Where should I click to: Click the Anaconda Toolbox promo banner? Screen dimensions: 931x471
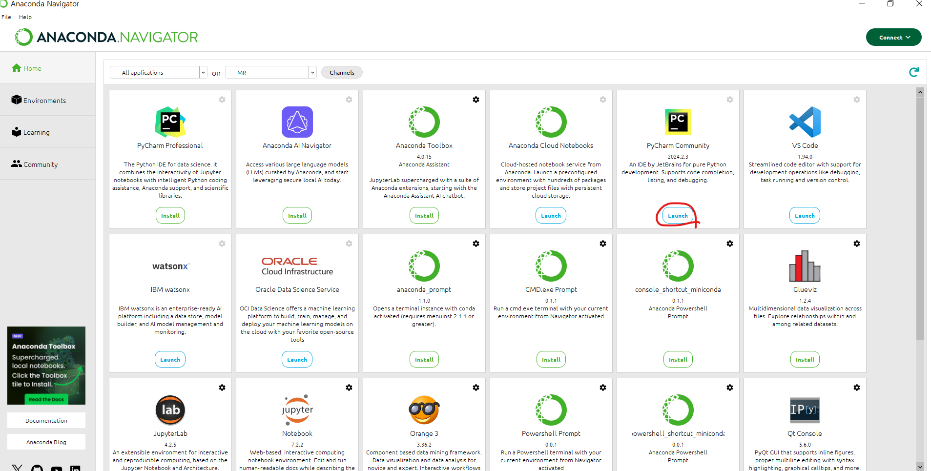click(46, 366)
